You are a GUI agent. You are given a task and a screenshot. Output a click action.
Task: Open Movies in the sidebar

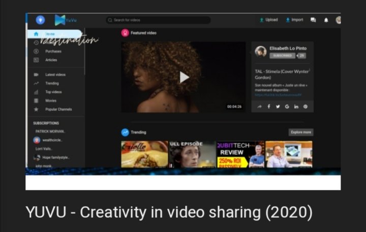51,101
